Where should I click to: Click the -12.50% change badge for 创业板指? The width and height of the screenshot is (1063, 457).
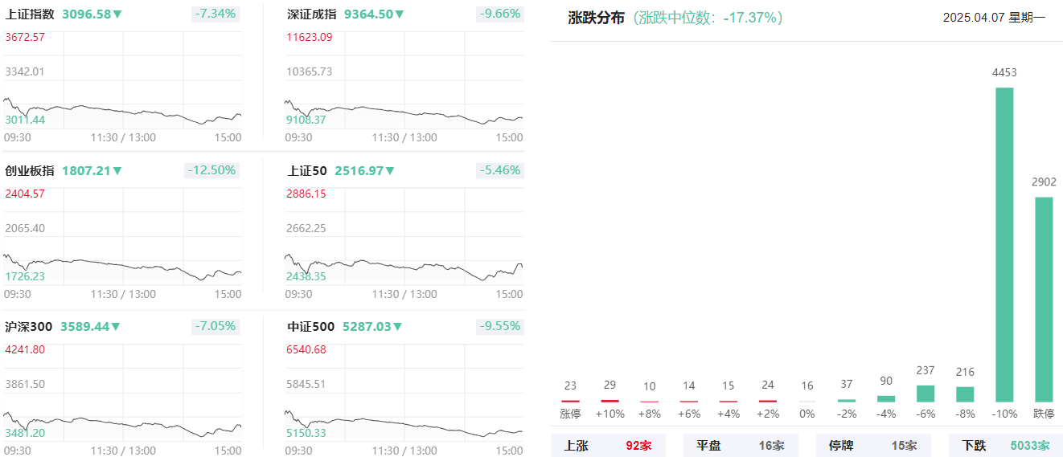coord(212,170)
